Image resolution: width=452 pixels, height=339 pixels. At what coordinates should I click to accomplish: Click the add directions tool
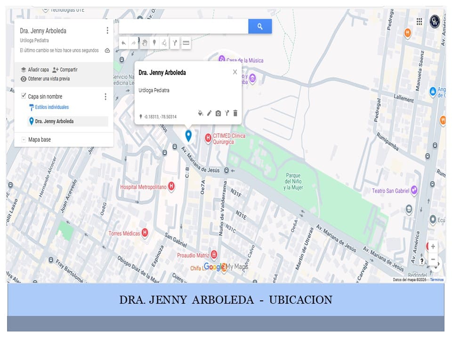(x=175, y=43)
